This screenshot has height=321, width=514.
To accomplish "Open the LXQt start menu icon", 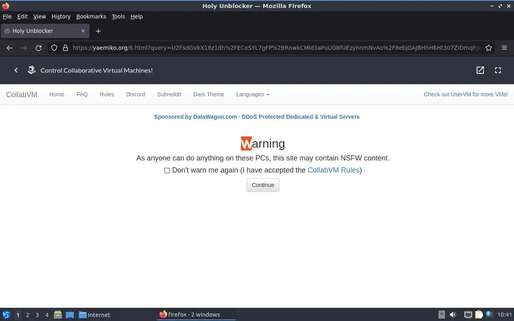I will (6, 315).
